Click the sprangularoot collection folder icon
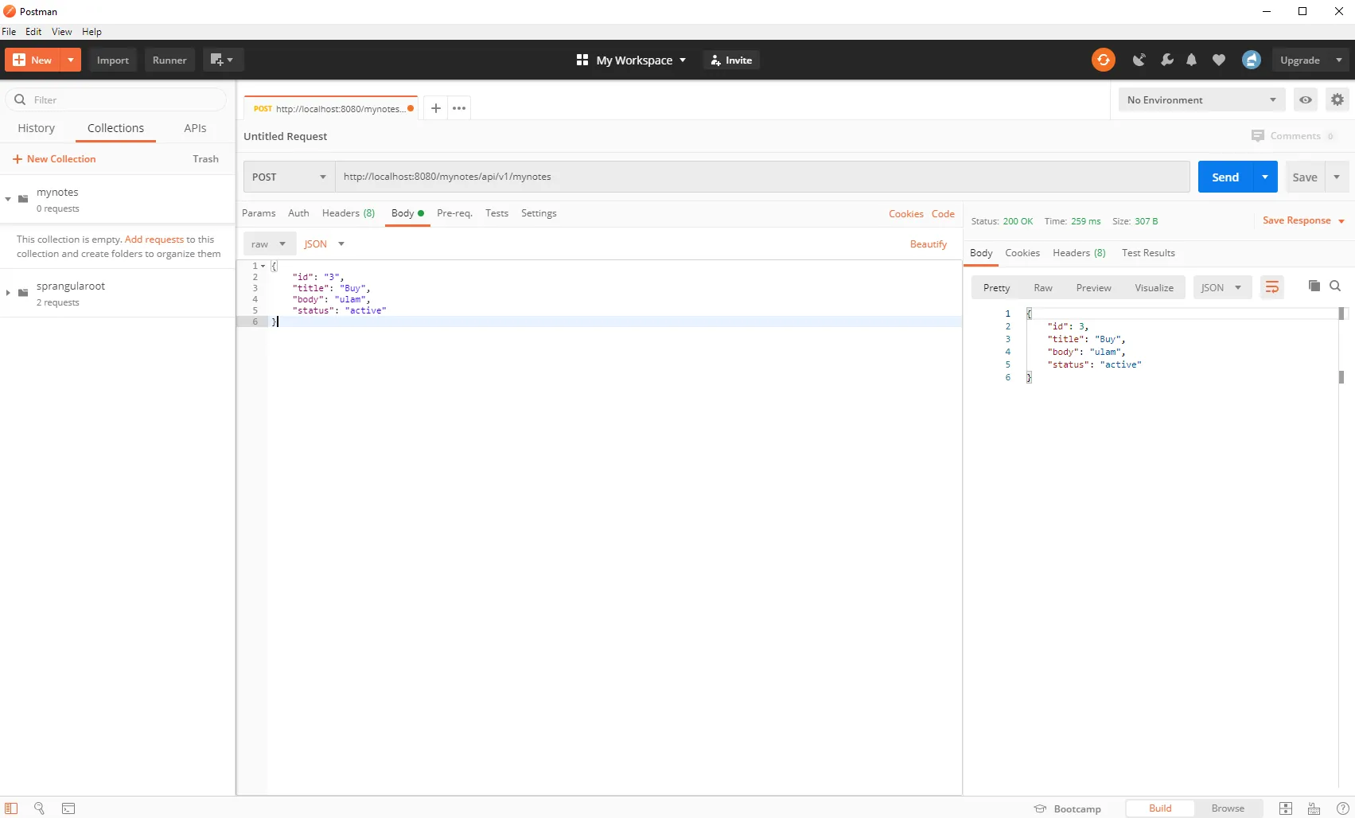1355x818 pixels. pyautogui.click(x=23, y=293)
